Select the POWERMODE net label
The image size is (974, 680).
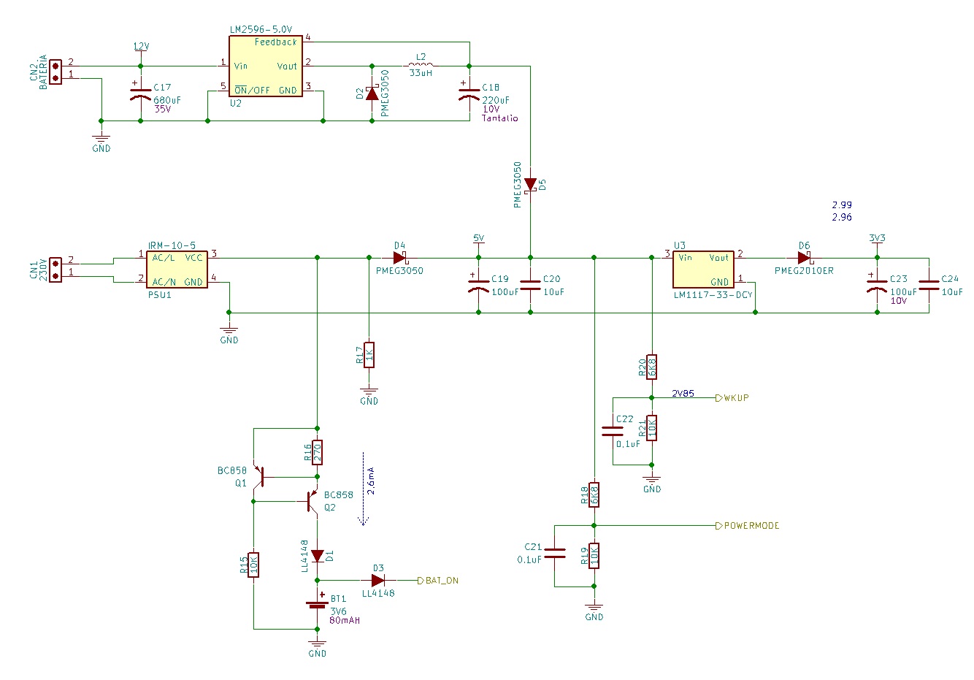pyautogui.click(x=748, y=526)
